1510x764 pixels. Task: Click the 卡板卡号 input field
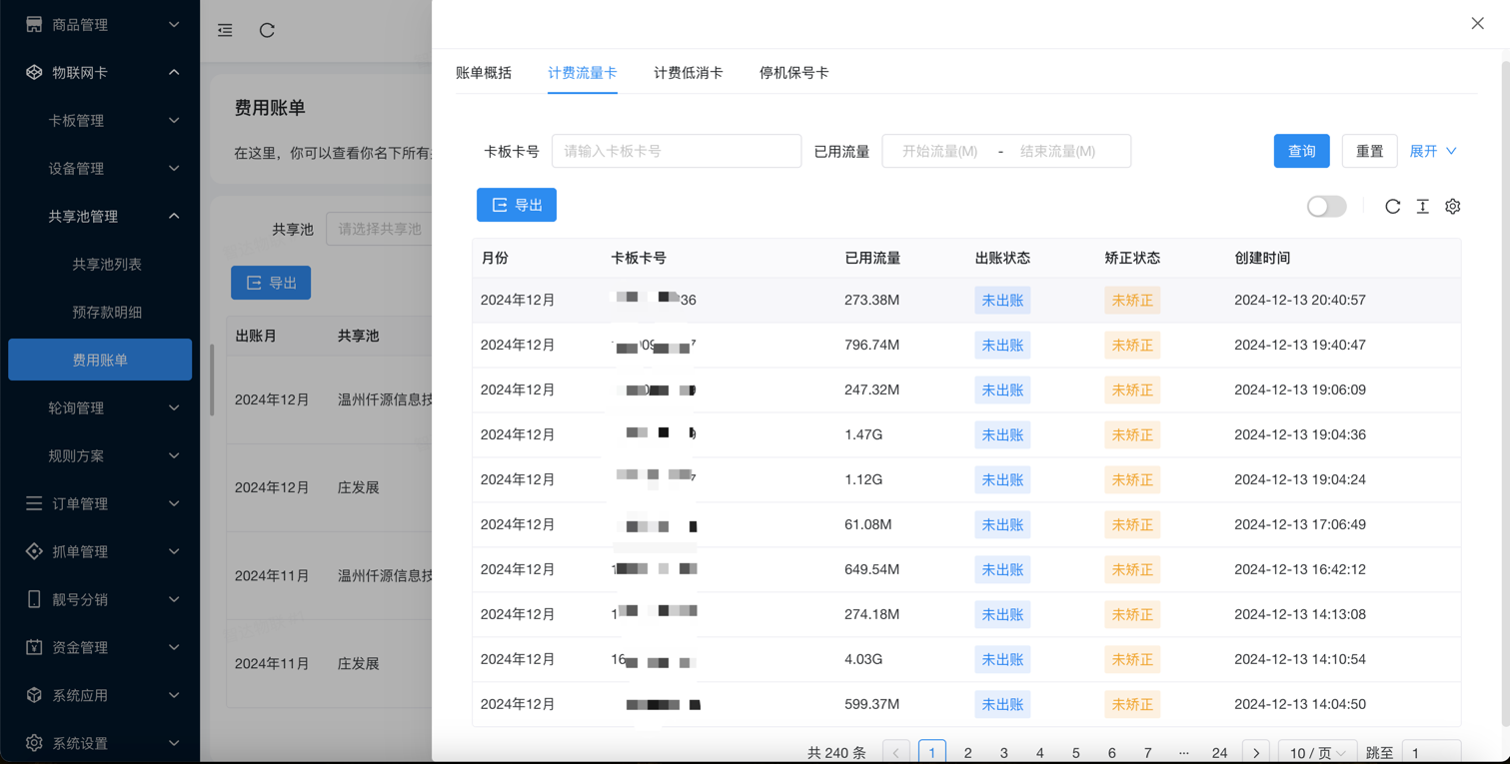pos(677,151)
